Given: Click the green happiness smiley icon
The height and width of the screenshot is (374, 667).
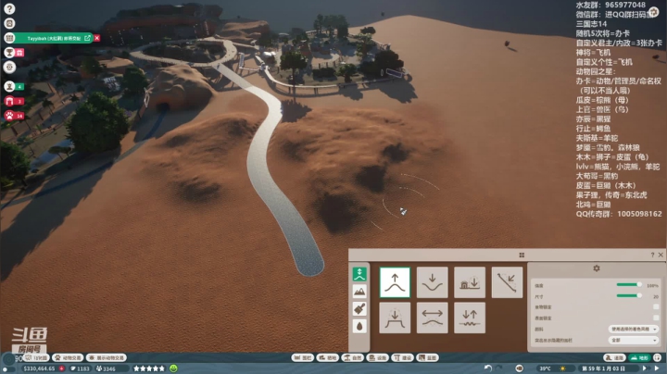Looking at the screenshot, I should pyautogui.click(x=173, y=368).
